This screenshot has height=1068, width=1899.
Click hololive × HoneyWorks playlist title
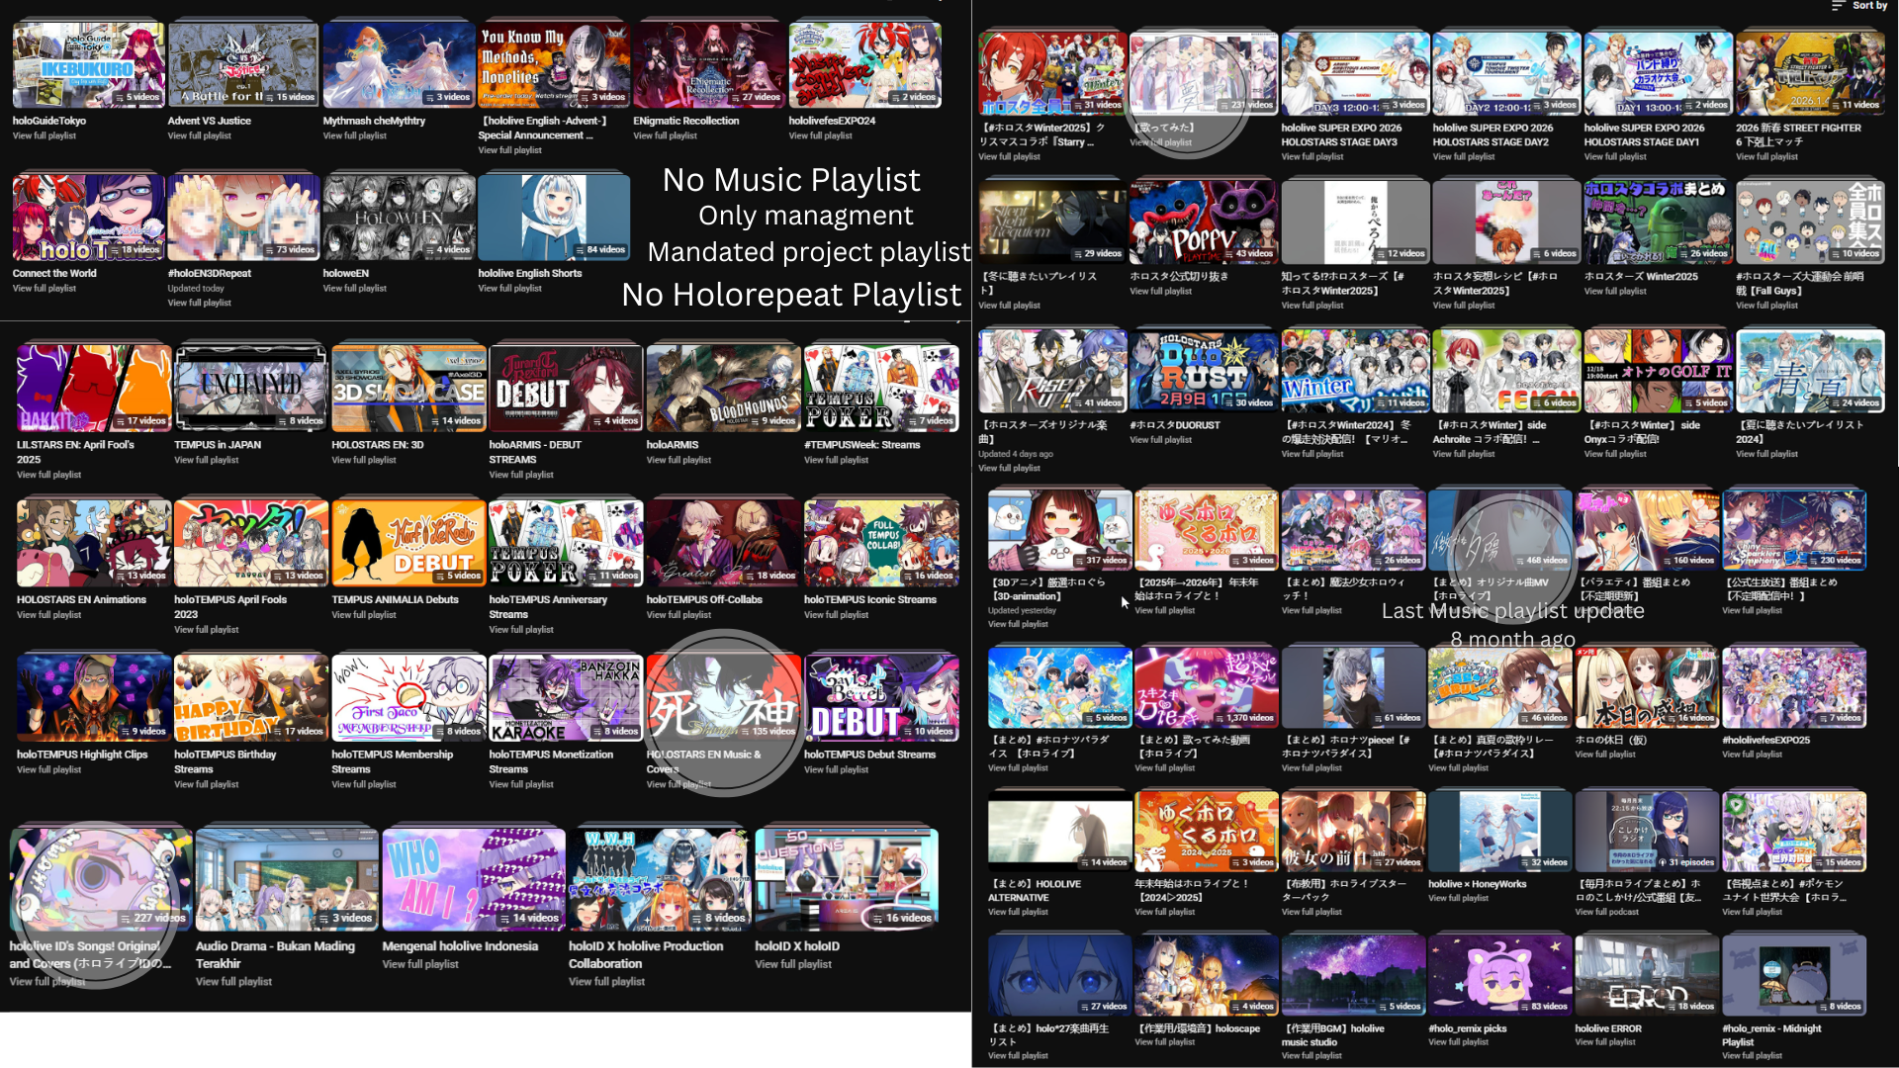(x=1477, y=884)
